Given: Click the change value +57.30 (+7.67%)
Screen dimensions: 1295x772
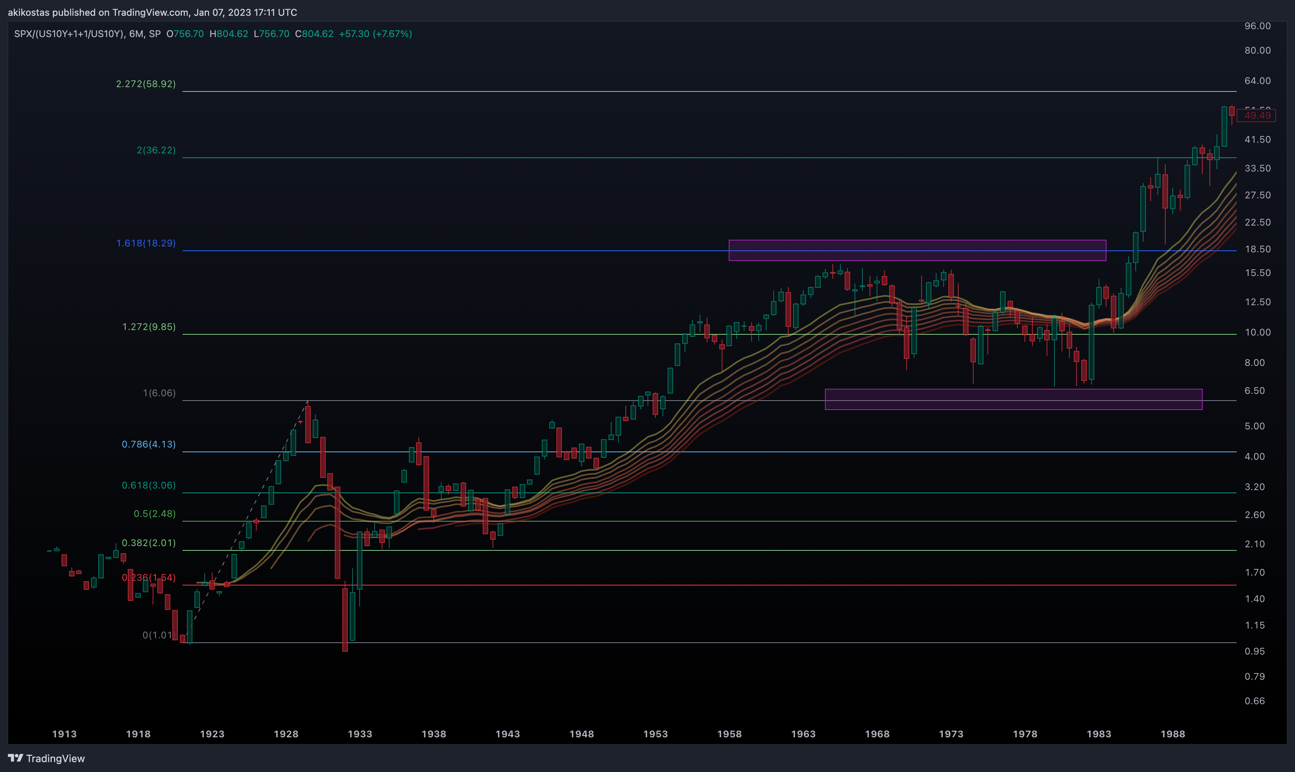Looking at the screenshot, I should click(x=375, y=34).
